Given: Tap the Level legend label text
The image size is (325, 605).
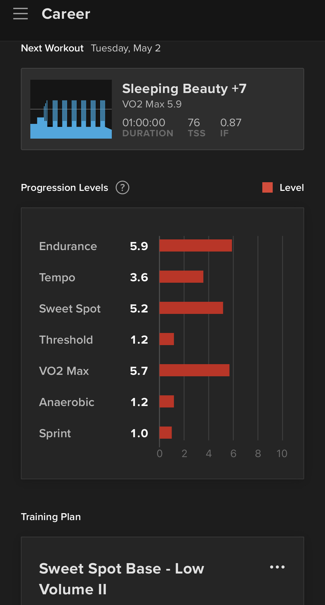Looking at the screenshot, I should (x=291, y=188).
